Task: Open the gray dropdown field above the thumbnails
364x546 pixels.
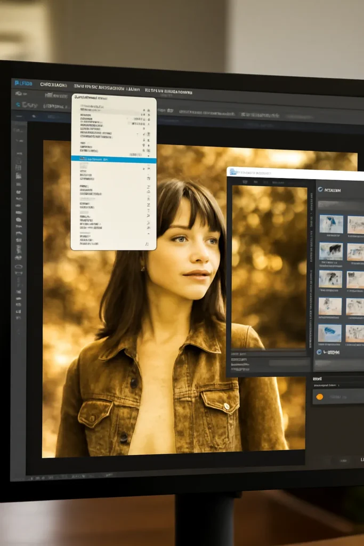Action: 341,205
